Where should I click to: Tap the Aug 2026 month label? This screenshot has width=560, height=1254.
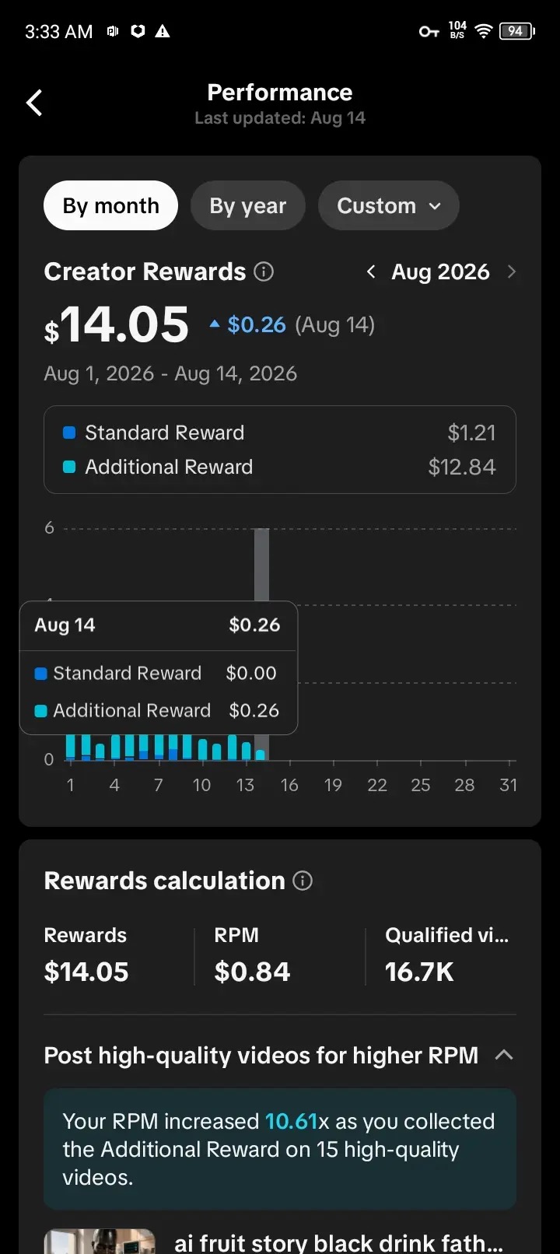point(440,271)
